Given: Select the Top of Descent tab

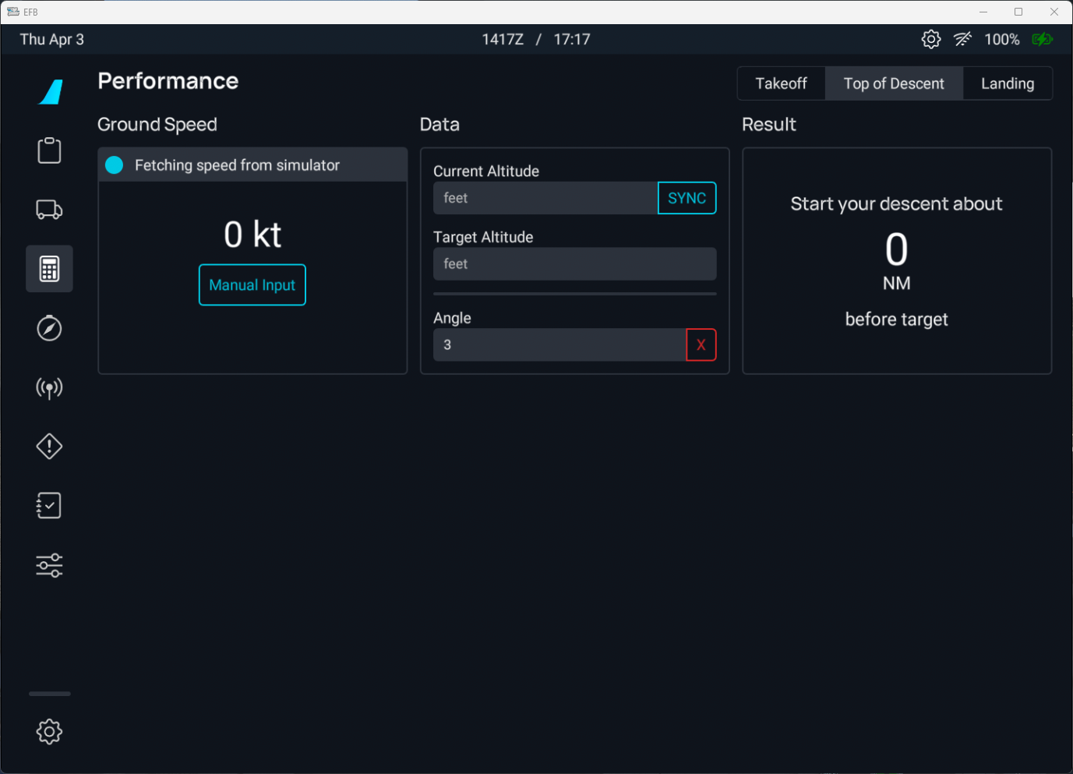Looking at the screenshot, I should click(894, 83).
